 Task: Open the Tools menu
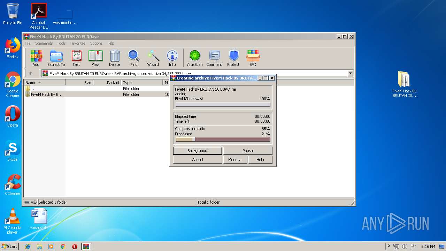[x=61, y=43]
